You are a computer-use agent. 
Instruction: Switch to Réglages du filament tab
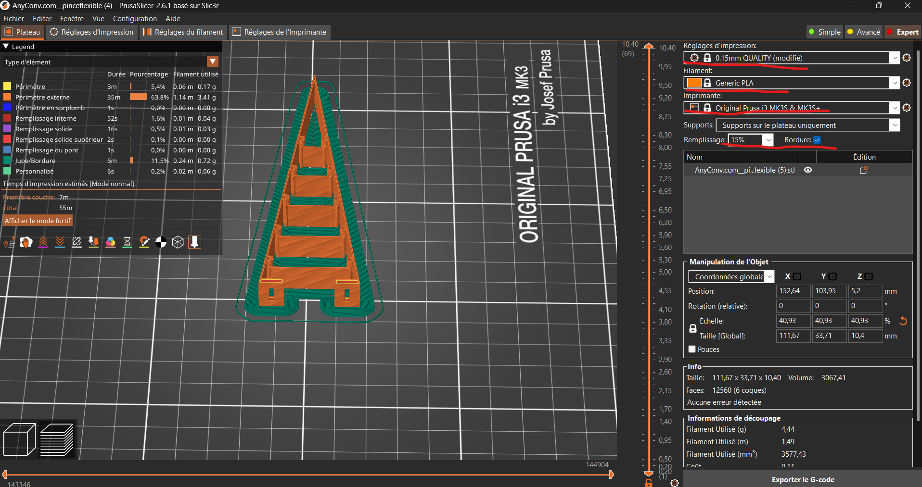click(x=183, y=32)
